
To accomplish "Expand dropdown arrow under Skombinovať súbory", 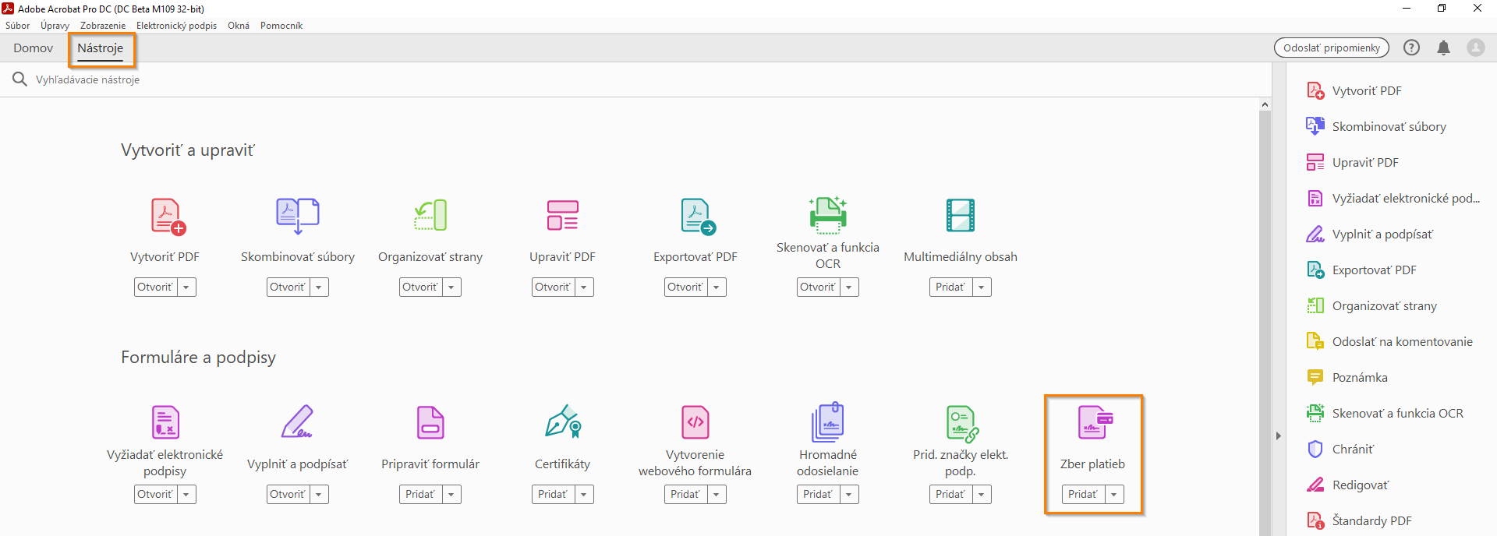I will click(x=319, y=287).
